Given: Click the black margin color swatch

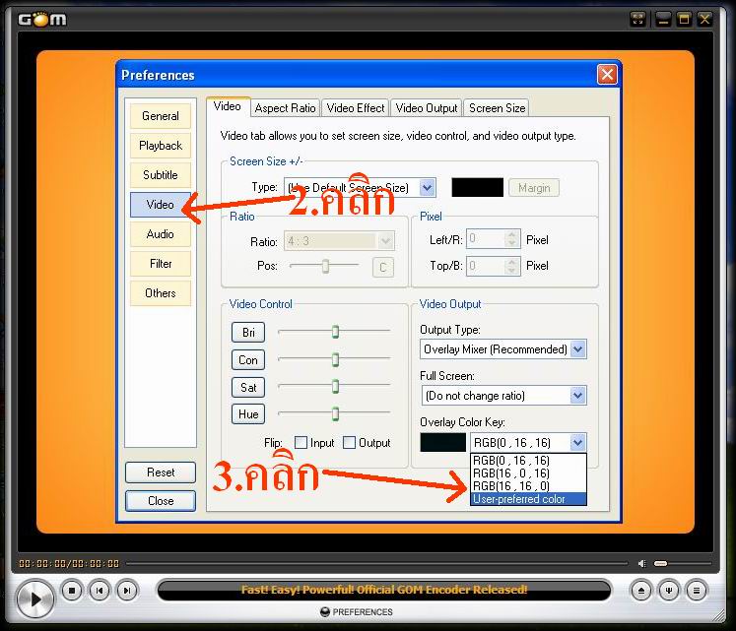Looking at the screenshot, I should 478,188.
